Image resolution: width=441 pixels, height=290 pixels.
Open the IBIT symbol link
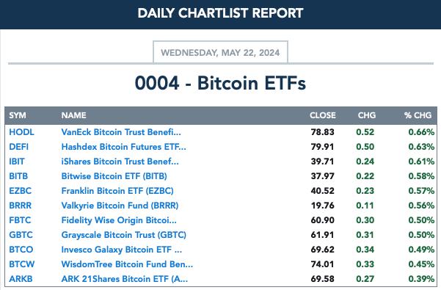[x=17, y=162]
